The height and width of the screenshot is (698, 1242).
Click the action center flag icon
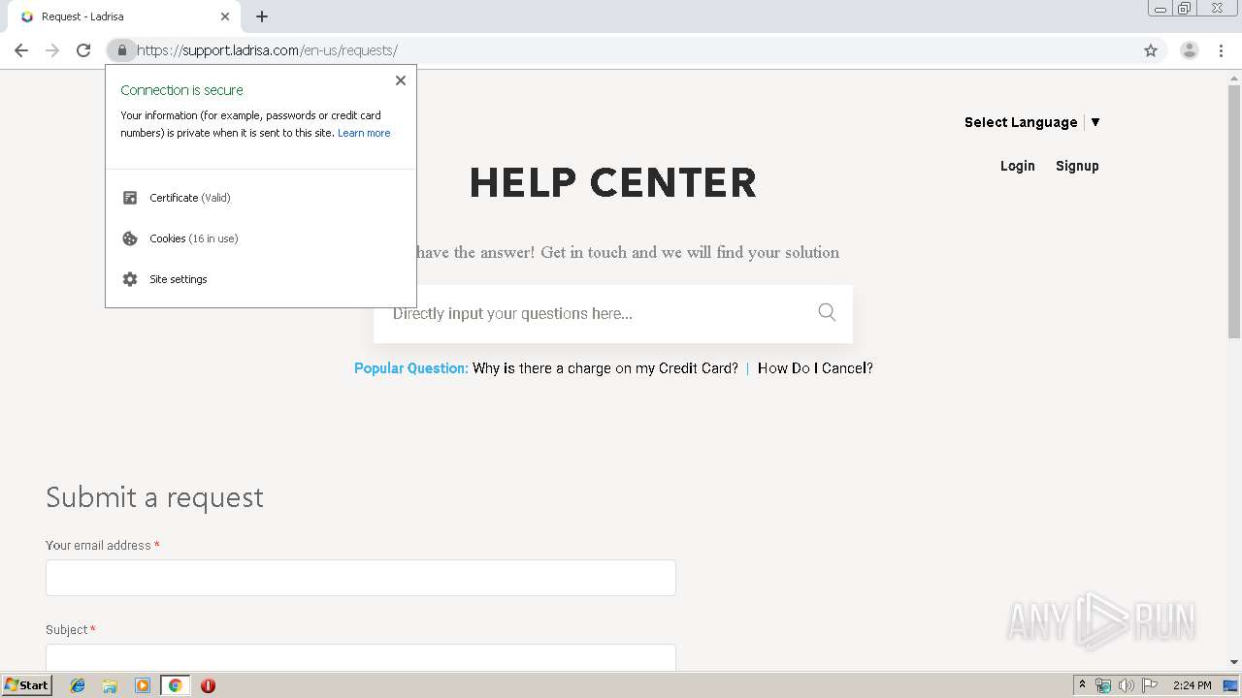pyautogui.click(x=1150, y=685)
